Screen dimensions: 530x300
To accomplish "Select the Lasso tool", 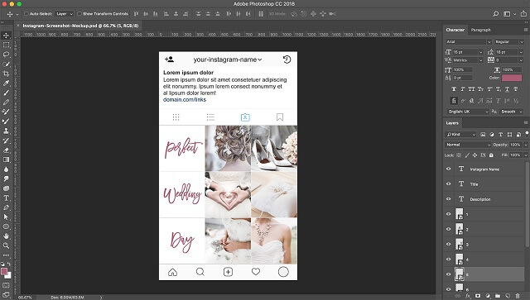I will click(6, 55).
